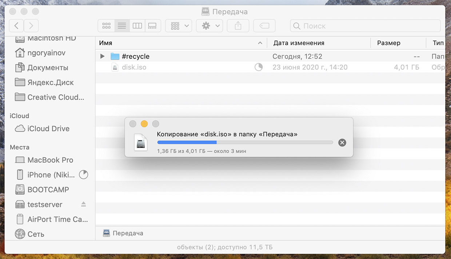The width and height of the screenshot is (451, 259).
Task: Expand the #recycle folder disclosure triangle
Action: click(103, 56)
